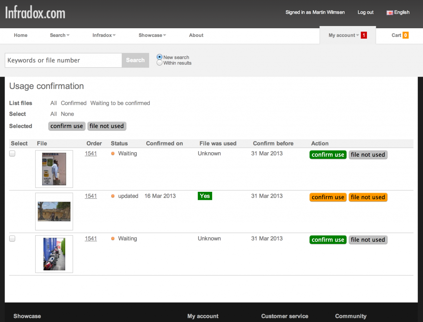This screenshot has width=423, height=322.
Task: Expand the Search dropdown menu
Action: coord(60,35)
